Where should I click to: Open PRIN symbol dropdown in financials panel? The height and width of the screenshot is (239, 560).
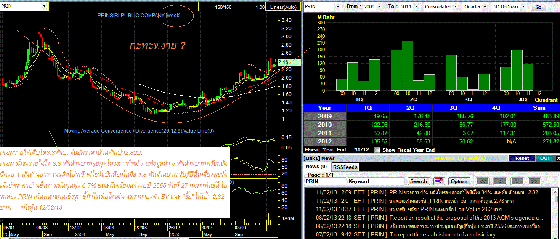tap(337, 7)
